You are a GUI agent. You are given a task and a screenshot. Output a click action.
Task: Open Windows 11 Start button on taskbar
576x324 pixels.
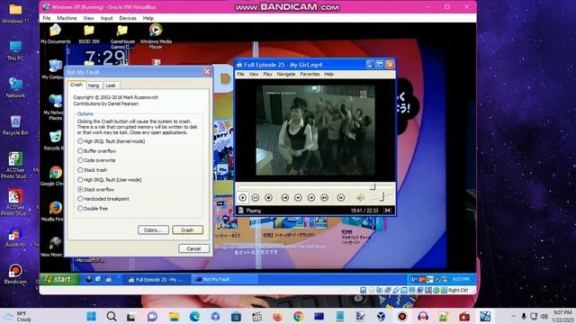tap(91, 316)
